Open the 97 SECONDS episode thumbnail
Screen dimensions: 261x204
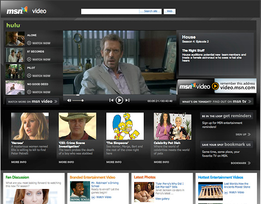(x=15, y=55)
